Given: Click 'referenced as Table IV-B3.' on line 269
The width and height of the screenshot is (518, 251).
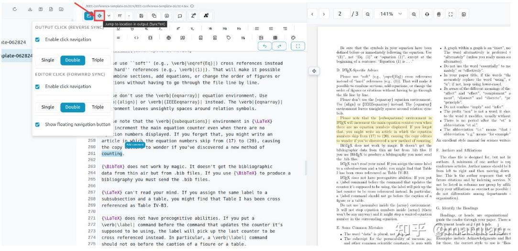Looking at the screenshot, I should tap(135, 205).
